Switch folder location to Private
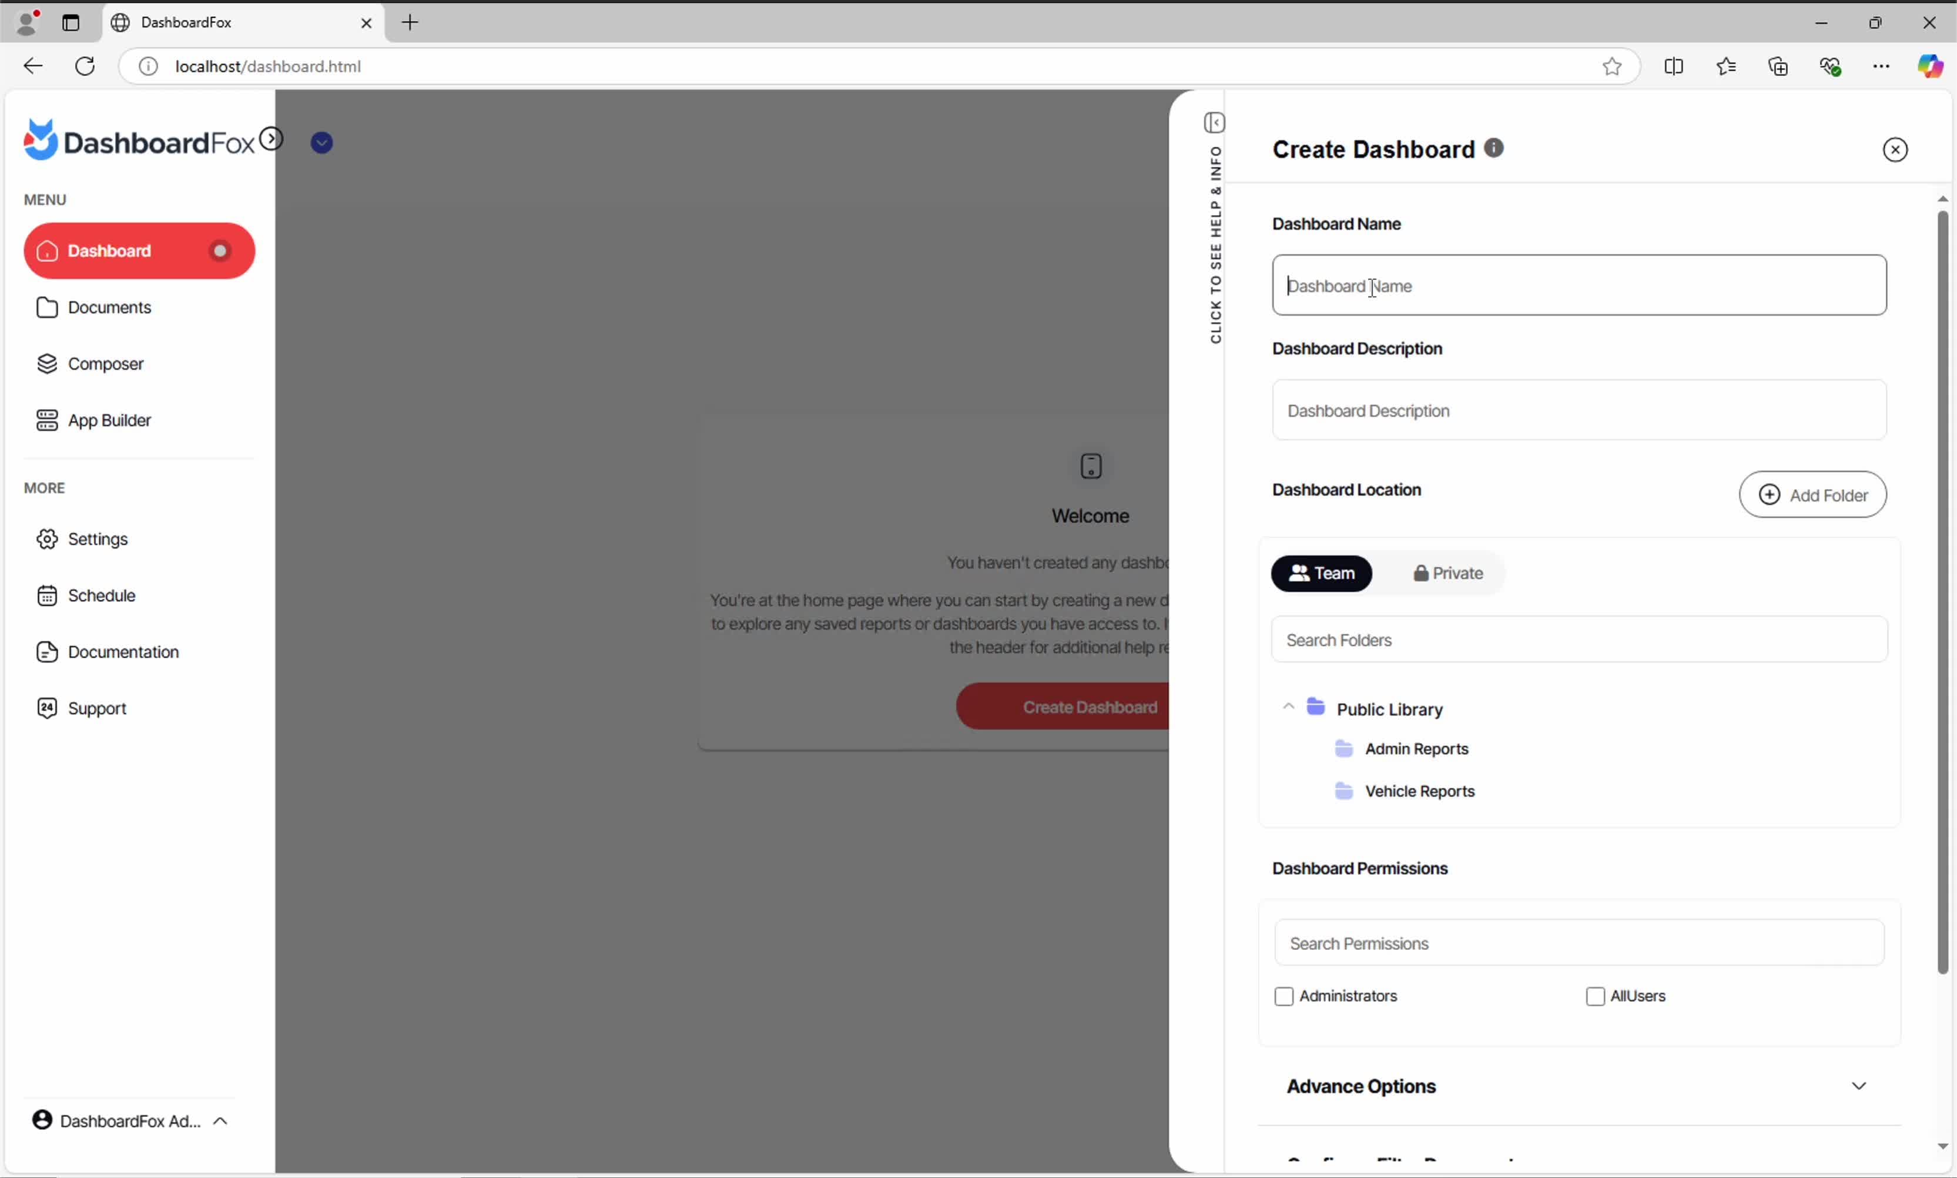Screen dimensions: 1957x1178 (1447, 573)
